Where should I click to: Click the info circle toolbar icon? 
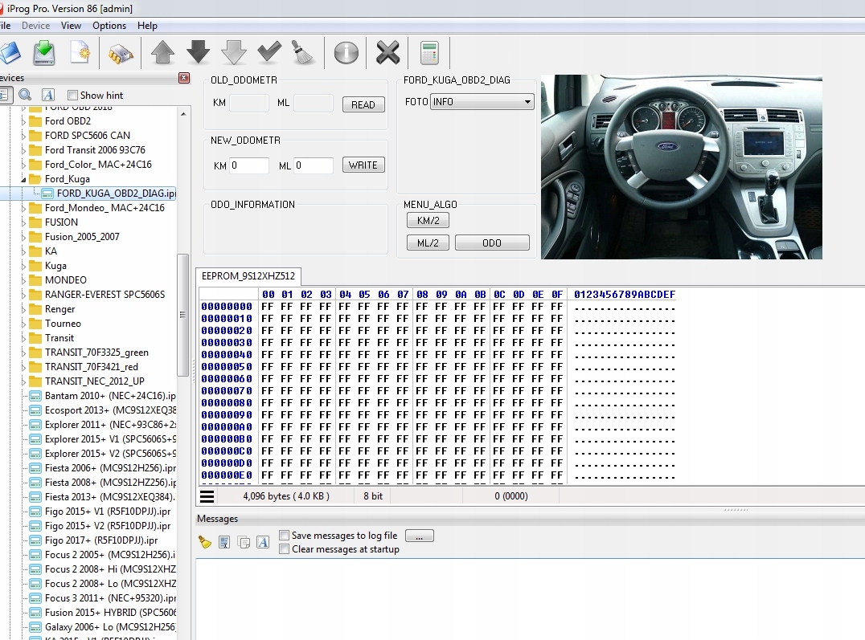[x=346, y=53]
